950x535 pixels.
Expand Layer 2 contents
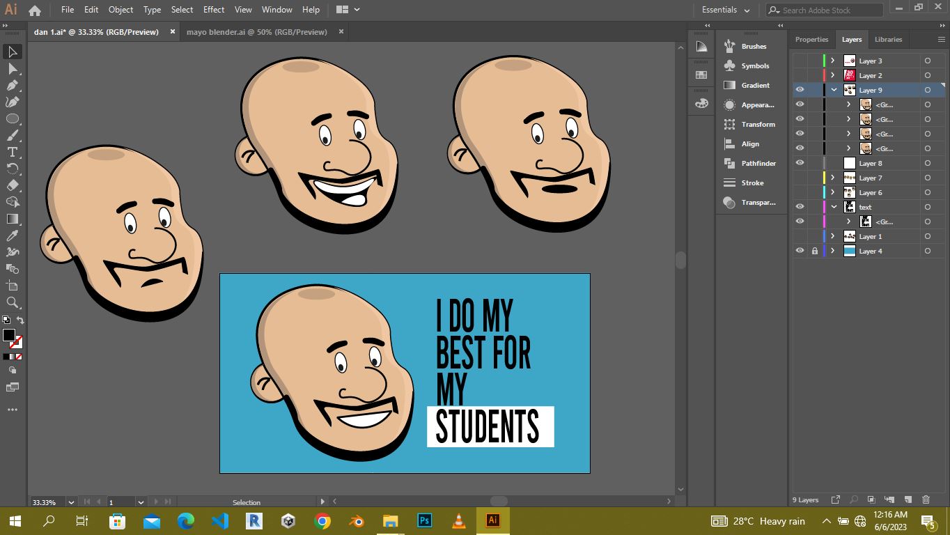pyautogui.click(x=833, y=75)
